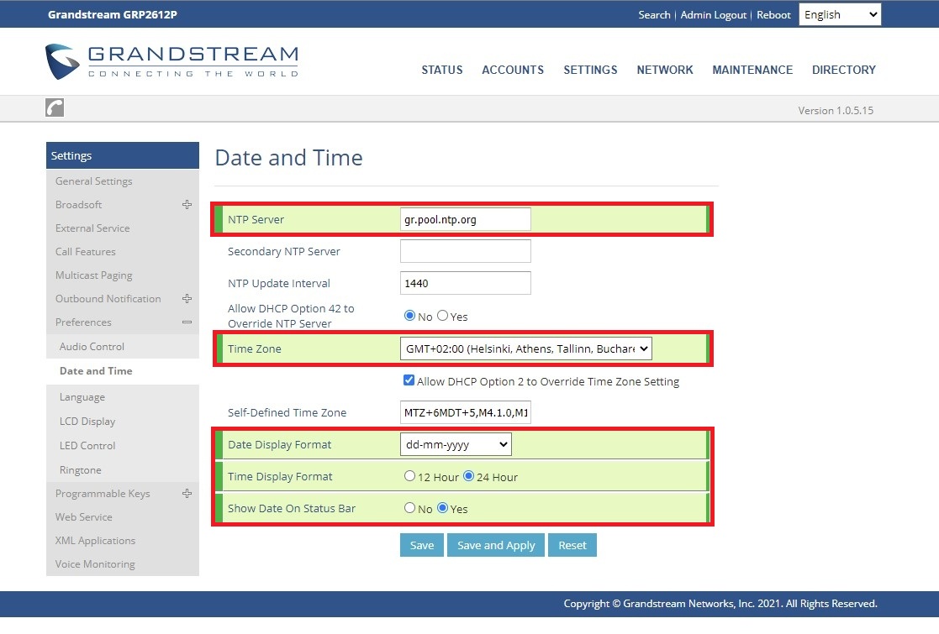Expand the Broadsoft plus icon
This screenshot has height=634, width=939.
click(187, 205)
